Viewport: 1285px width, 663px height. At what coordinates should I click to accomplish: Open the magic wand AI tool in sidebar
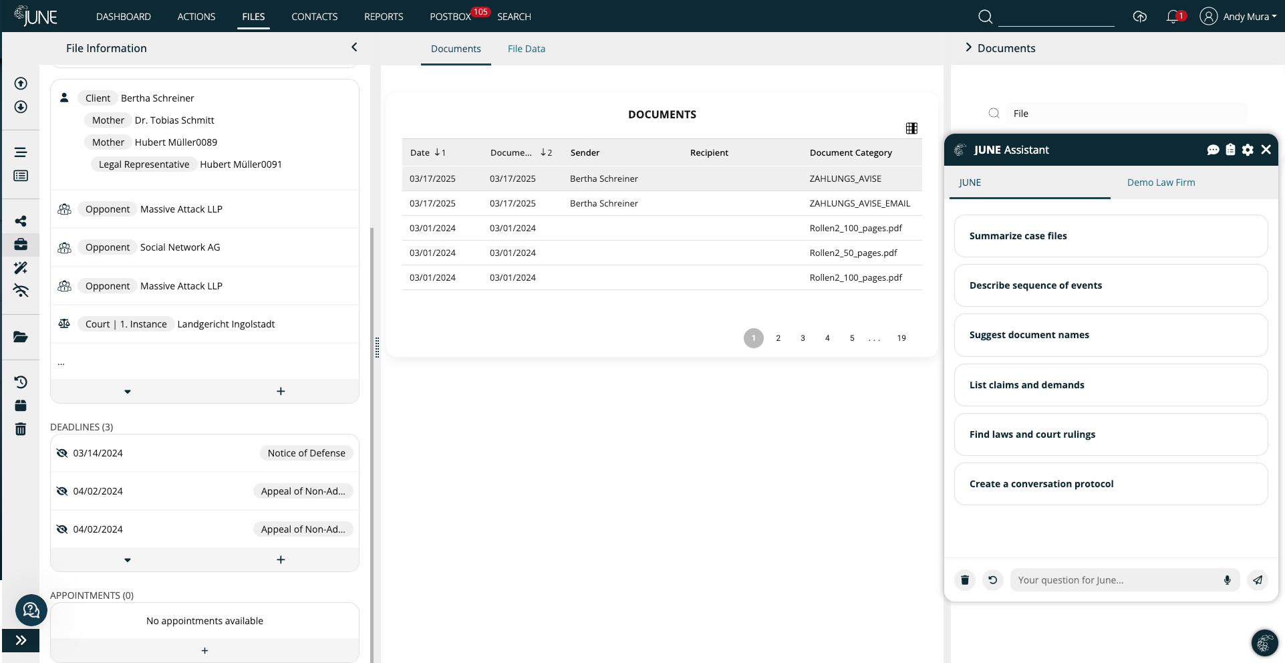click(21, 267)
